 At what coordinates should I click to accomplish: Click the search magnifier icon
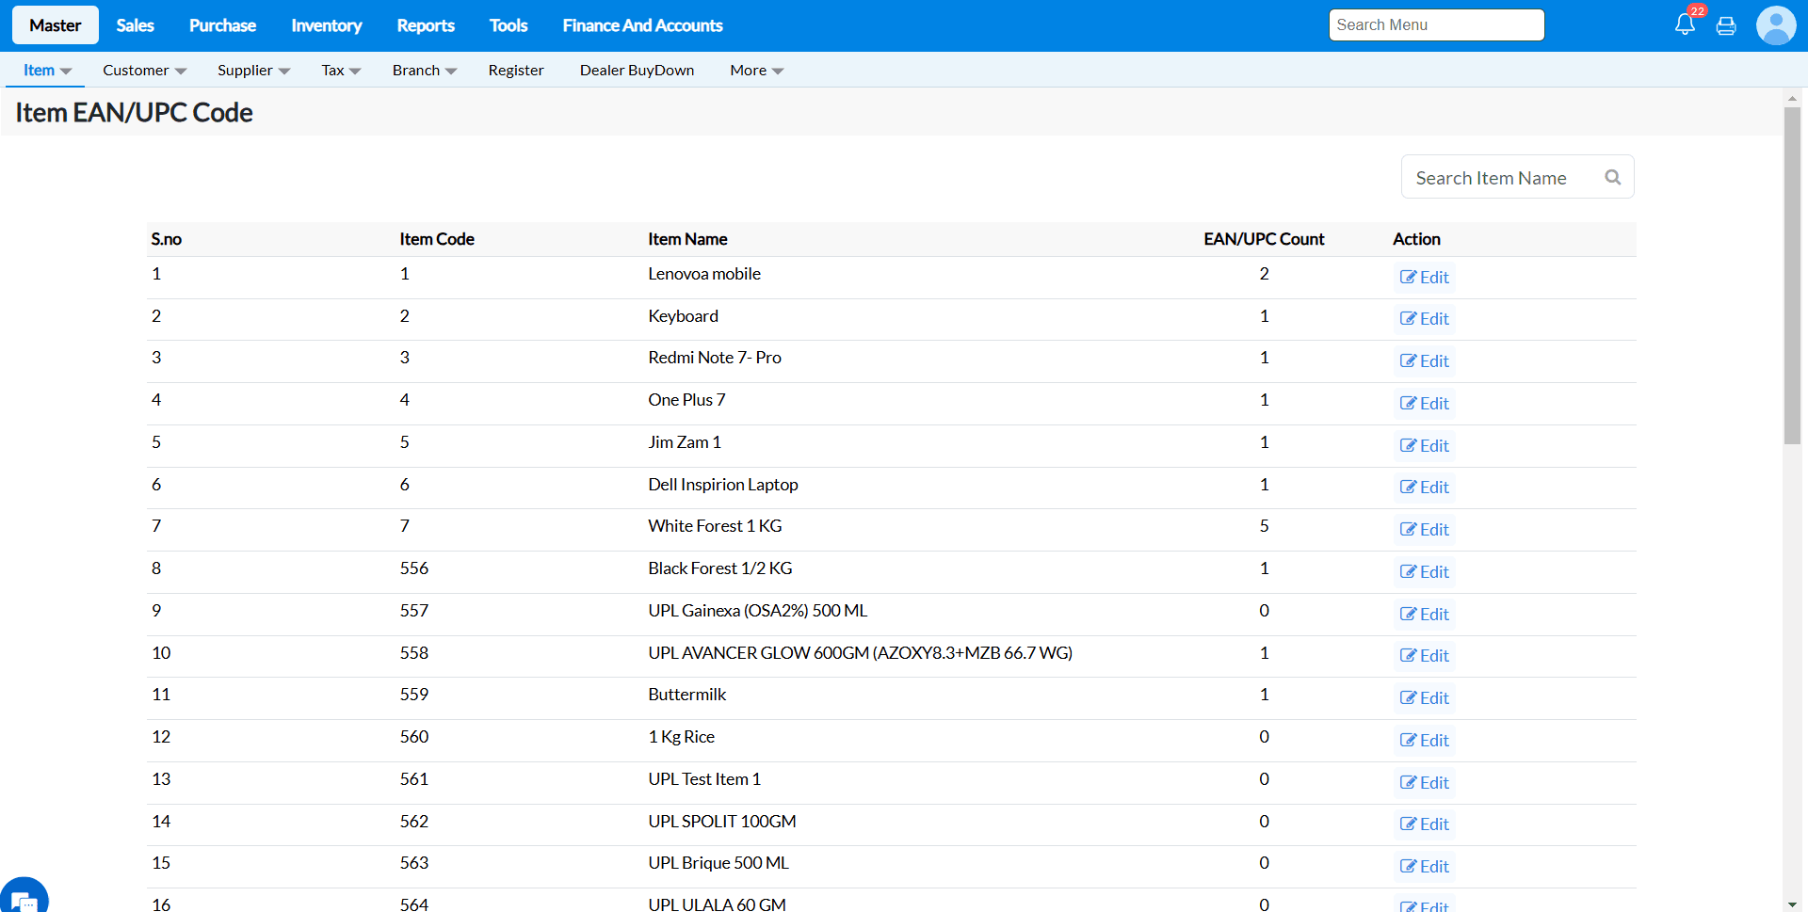point(1612,178)
